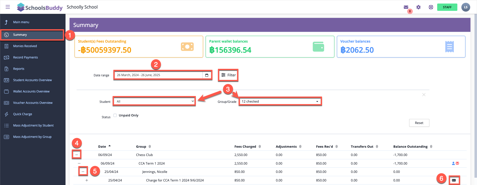The image size is (477, 185).
Task: Click the date range input field
Action: [158, 75]
